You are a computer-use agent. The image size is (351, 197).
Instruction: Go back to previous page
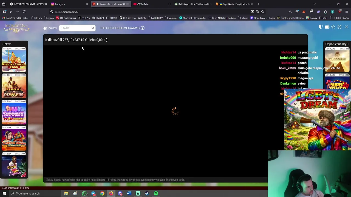[x=11, y=12]
